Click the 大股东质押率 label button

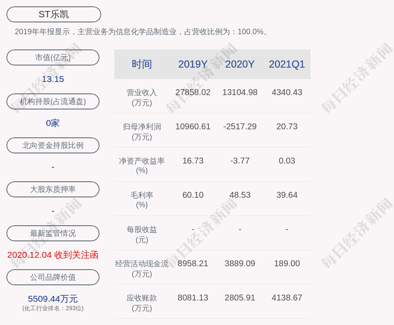(x=53, y=189)
